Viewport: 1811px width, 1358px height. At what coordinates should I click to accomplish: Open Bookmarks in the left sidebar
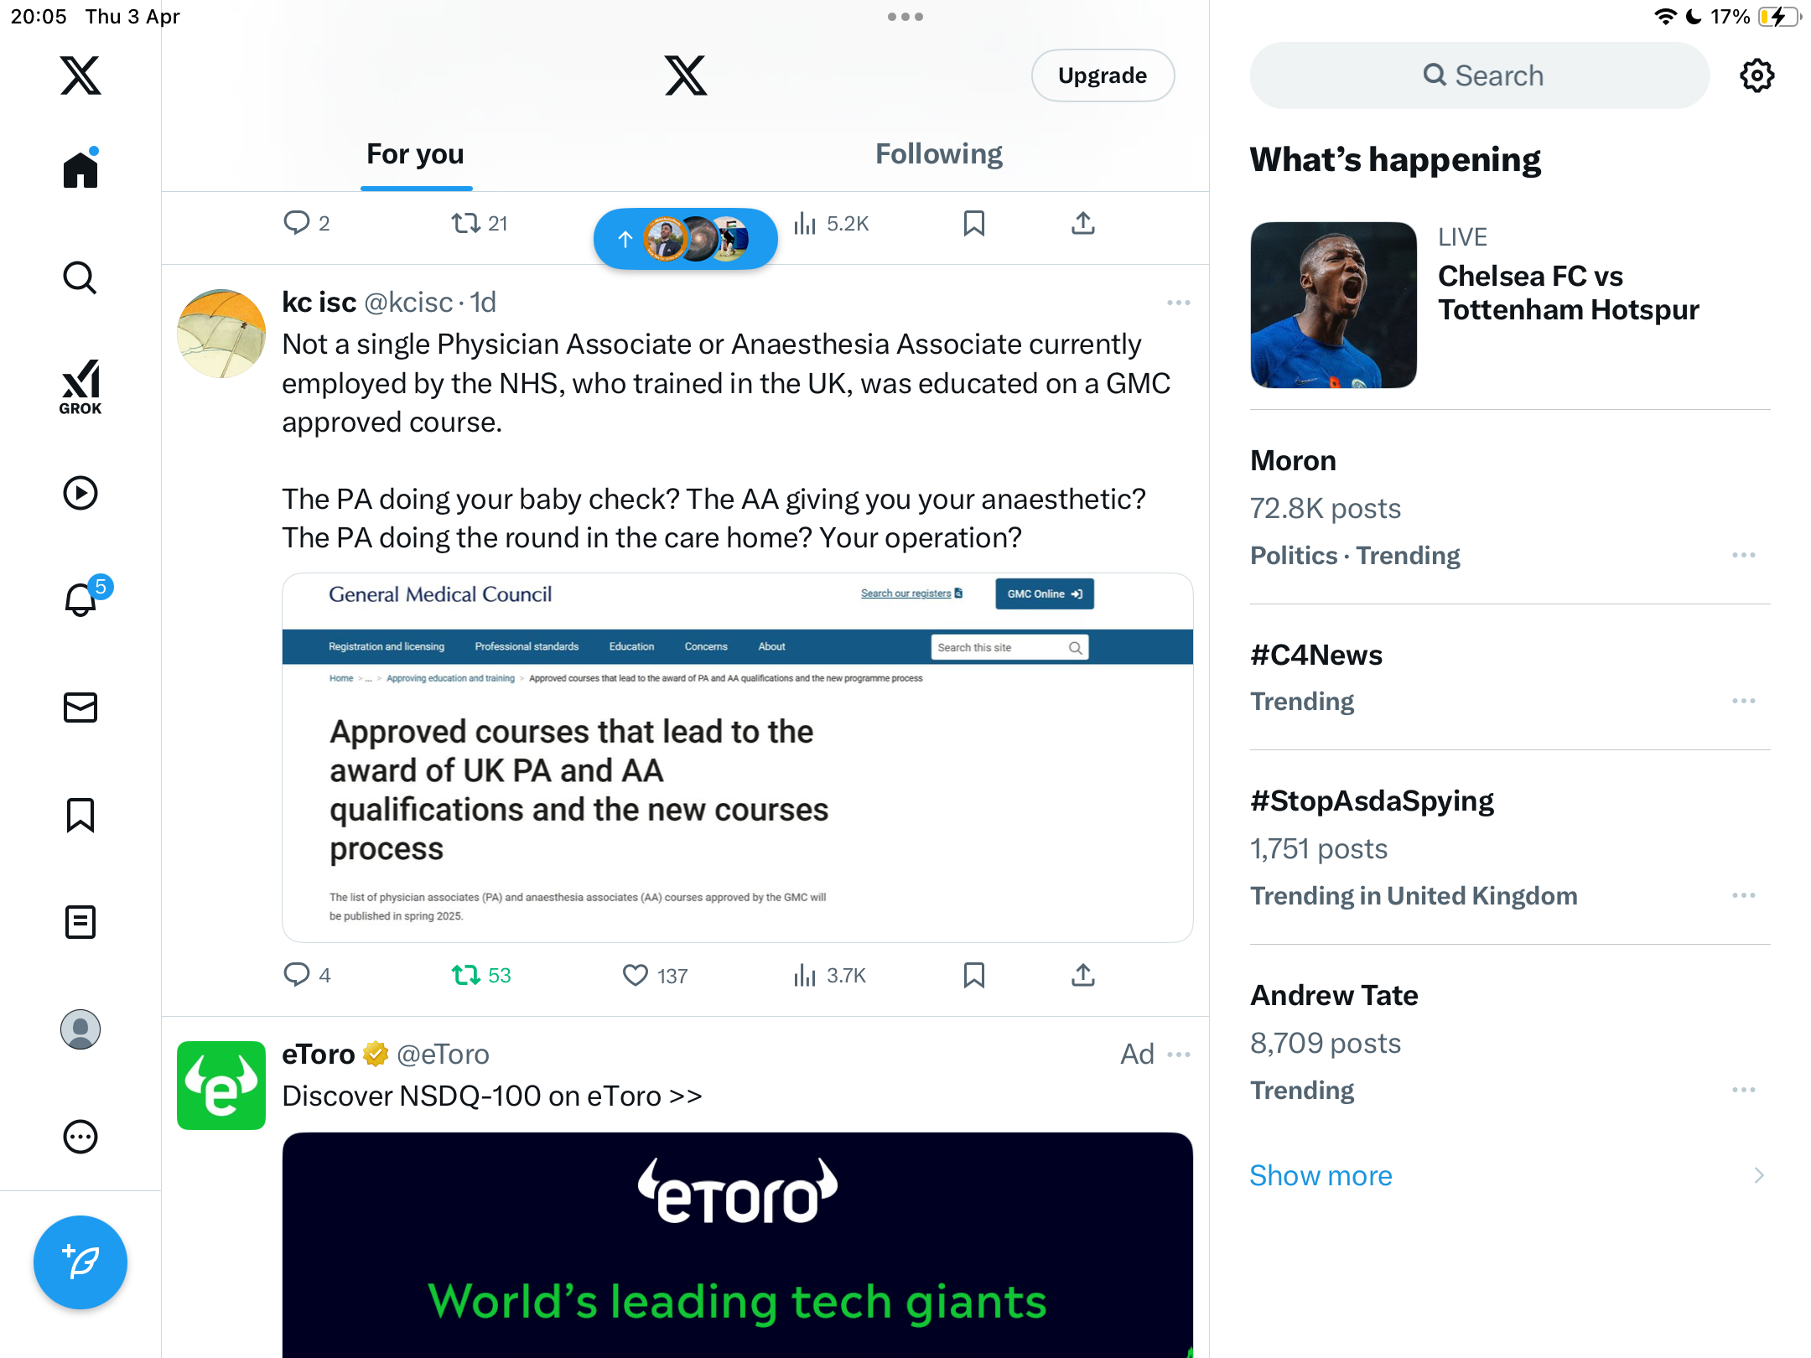click(80, 815)
